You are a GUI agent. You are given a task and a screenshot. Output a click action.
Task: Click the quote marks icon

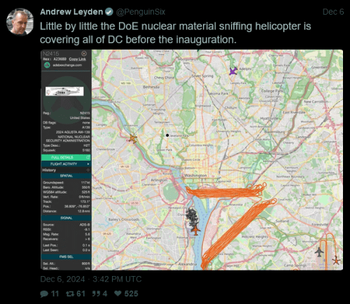coord(96,294)
